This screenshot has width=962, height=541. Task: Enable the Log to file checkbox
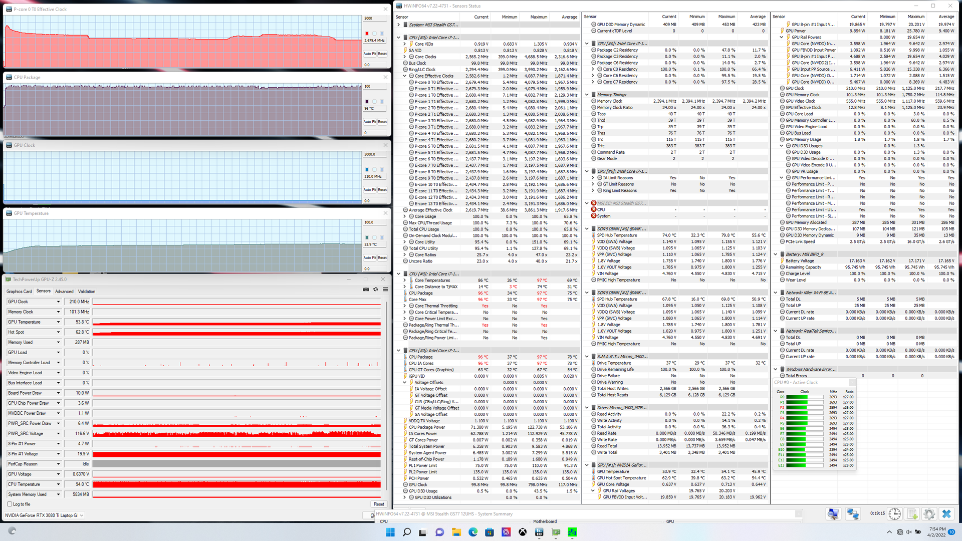click(x=10, y=504)
